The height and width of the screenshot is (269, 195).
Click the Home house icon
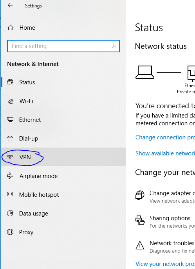tap(11, 27)
